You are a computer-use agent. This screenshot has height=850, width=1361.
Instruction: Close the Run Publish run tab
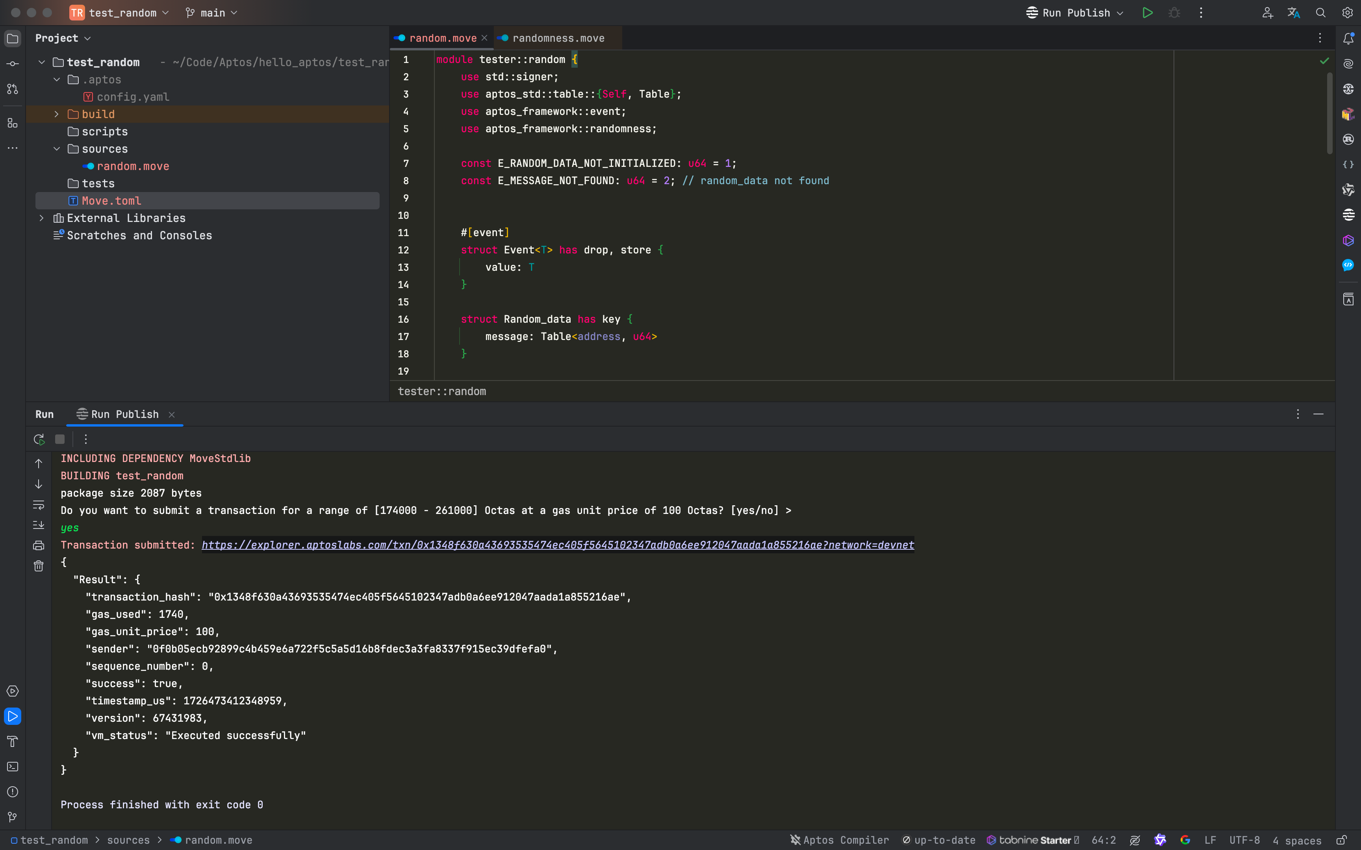click(x=172, y=415)
